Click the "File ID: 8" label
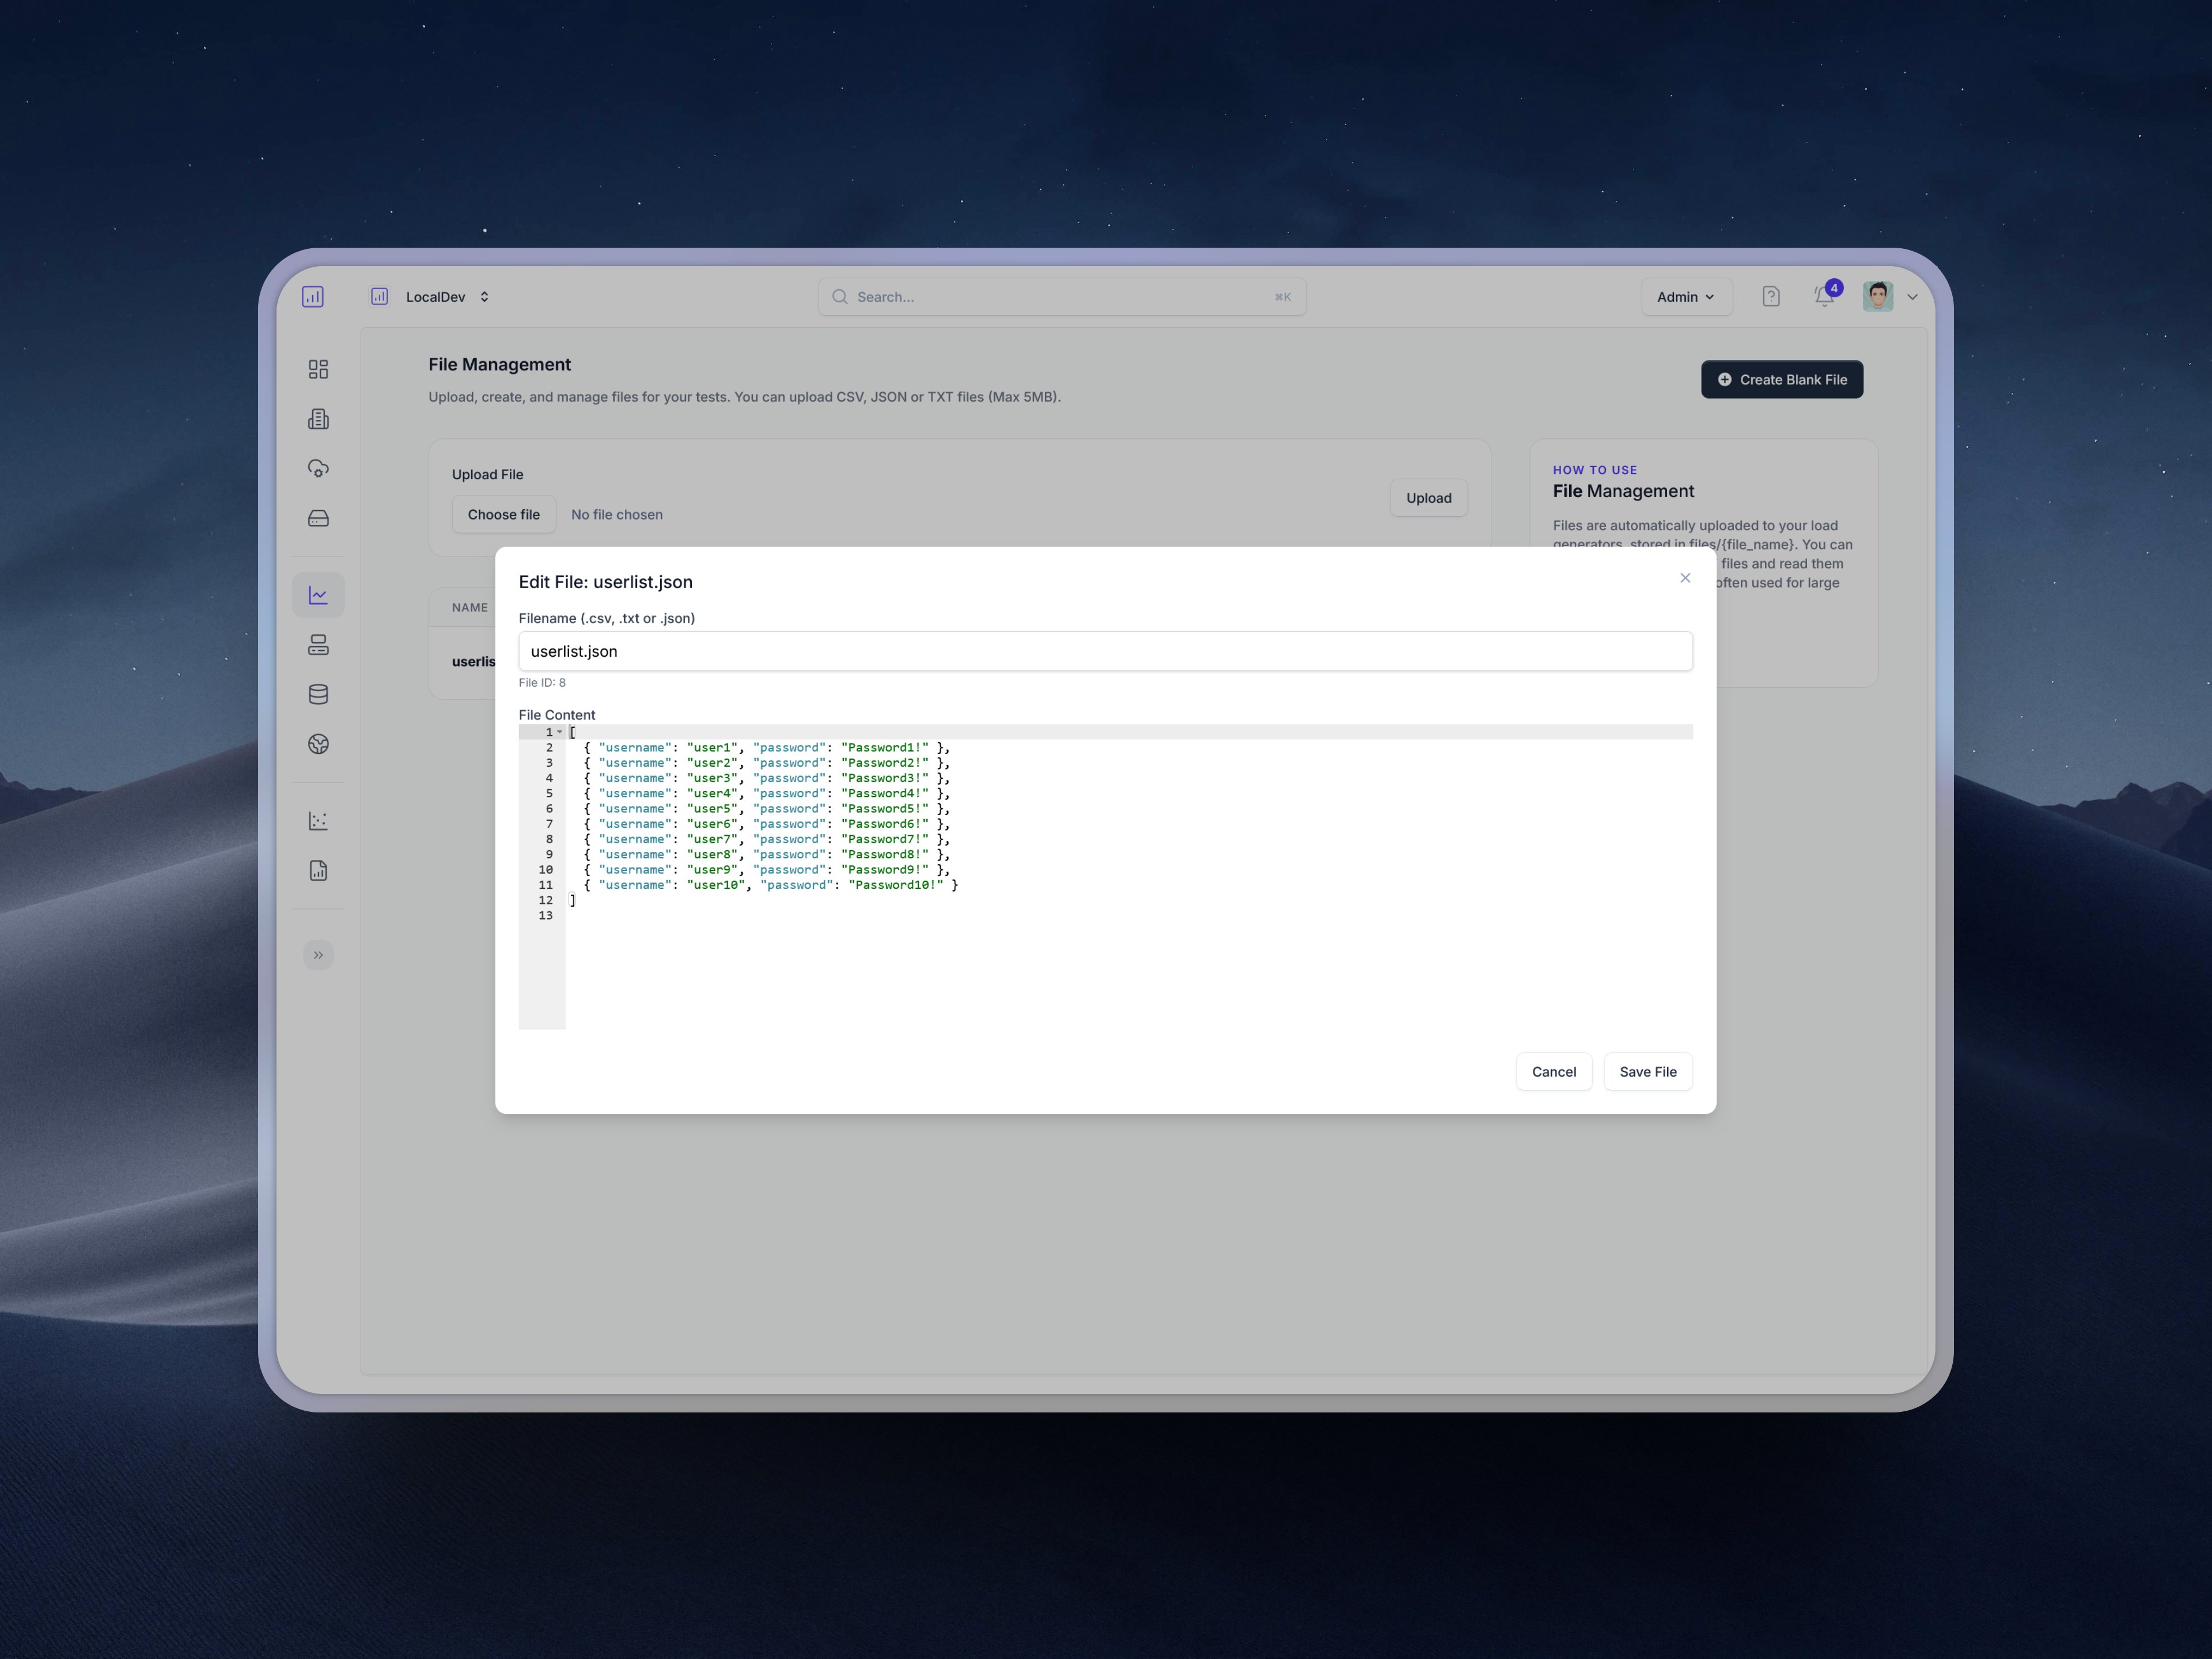 tap(542, 683)
